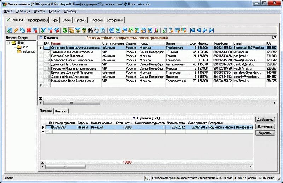Open the lower Платежи subtable tab
This screenshot has width=283, height=183.
61,111
